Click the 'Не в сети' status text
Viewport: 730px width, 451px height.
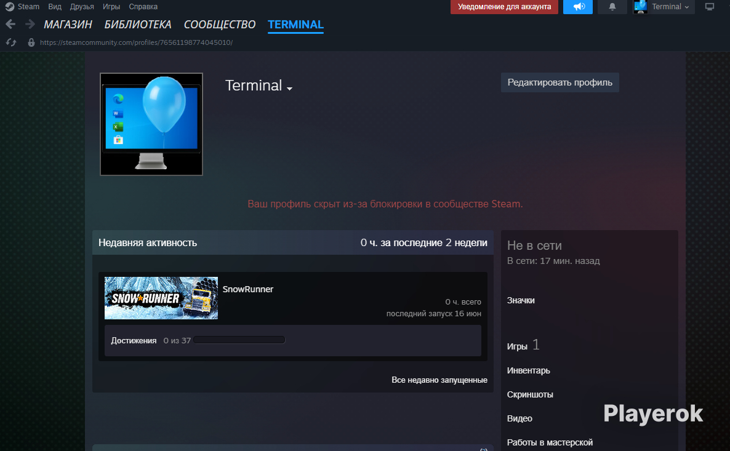pyautogui.click(x=534, y=245)
